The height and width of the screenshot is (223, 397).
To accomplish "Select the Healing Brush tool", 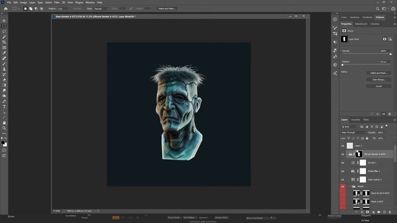I will tap(4, 58).
